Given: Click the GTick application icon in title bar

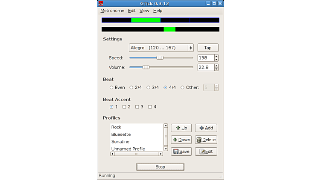Looking at the screenshot, I should (101, 3).
